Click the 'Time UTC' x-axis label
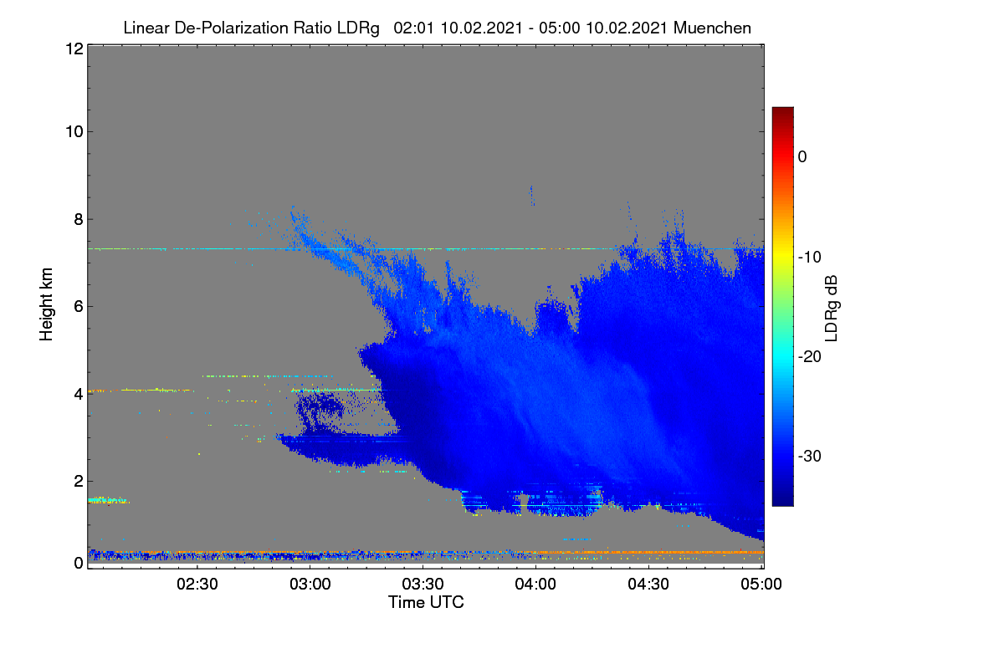Screen dimensions: 1004x669 (x=426, y=602)
